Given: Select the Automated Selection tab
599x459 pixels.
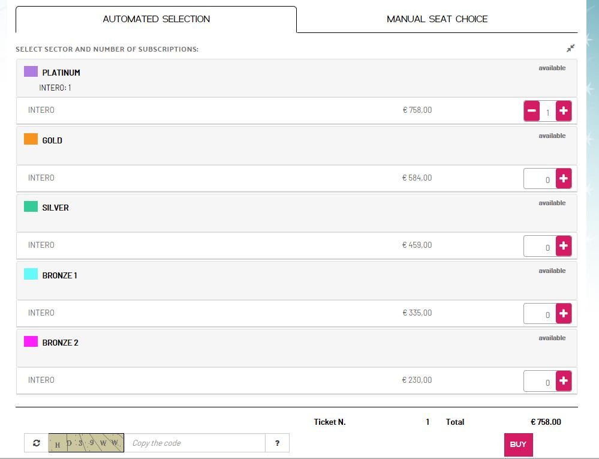Looking at the screenshot, I should click(x=156, y=19).
